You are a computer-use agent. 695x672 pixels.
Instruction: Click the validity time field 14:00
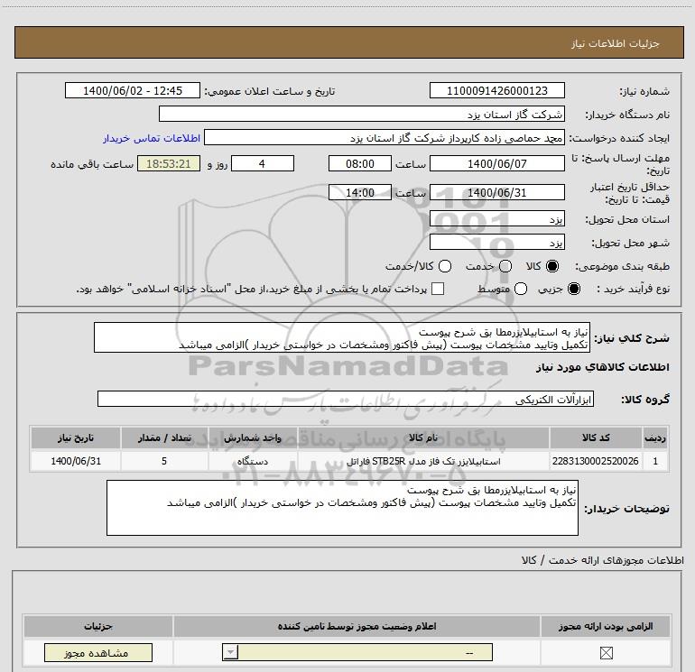360,192
